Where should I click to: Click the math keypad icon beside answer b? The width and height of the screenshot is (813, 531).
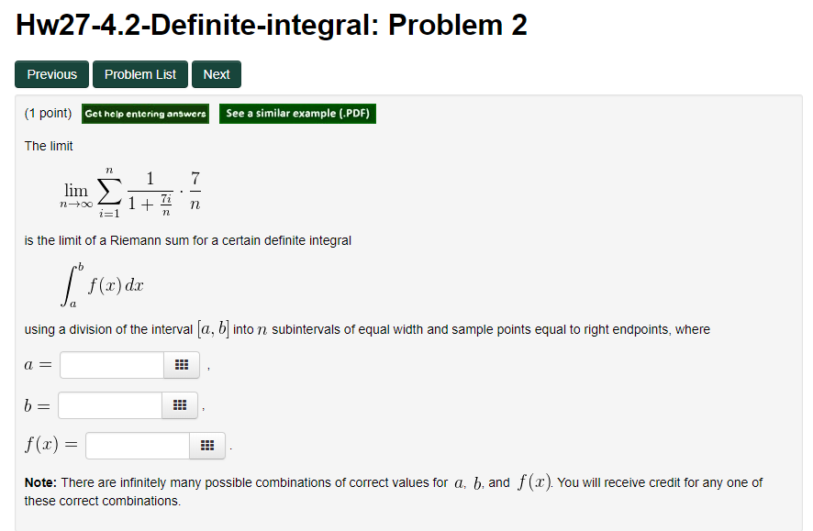point(181,404)
